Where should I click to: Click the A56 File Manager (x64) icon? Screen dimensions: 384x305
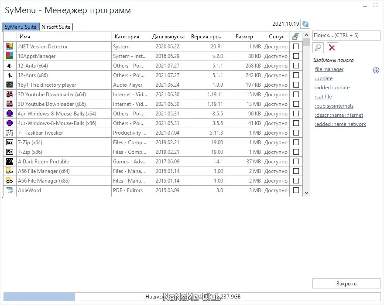[10, 171]
